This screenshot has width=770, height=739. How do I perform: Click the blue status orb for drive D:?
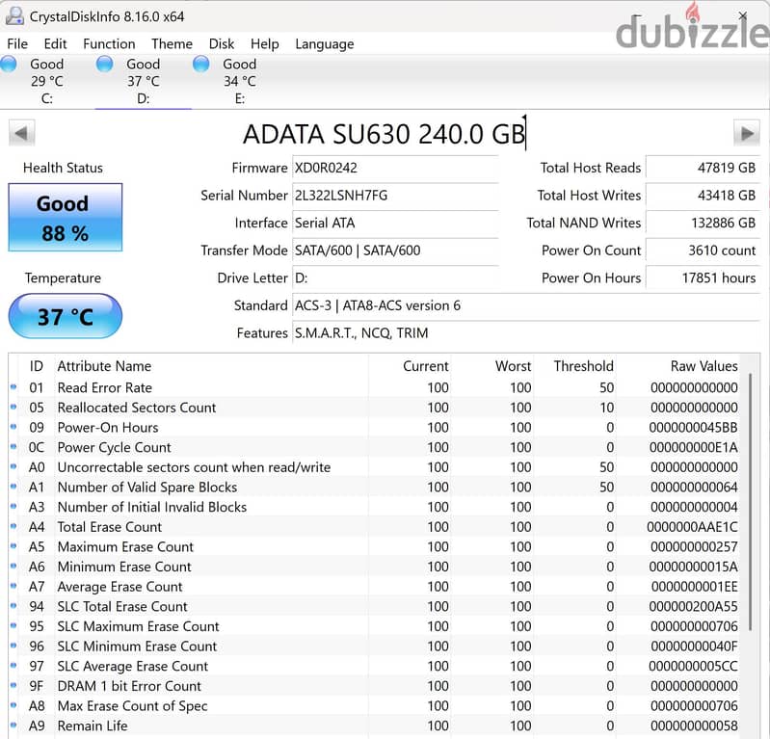105,65
